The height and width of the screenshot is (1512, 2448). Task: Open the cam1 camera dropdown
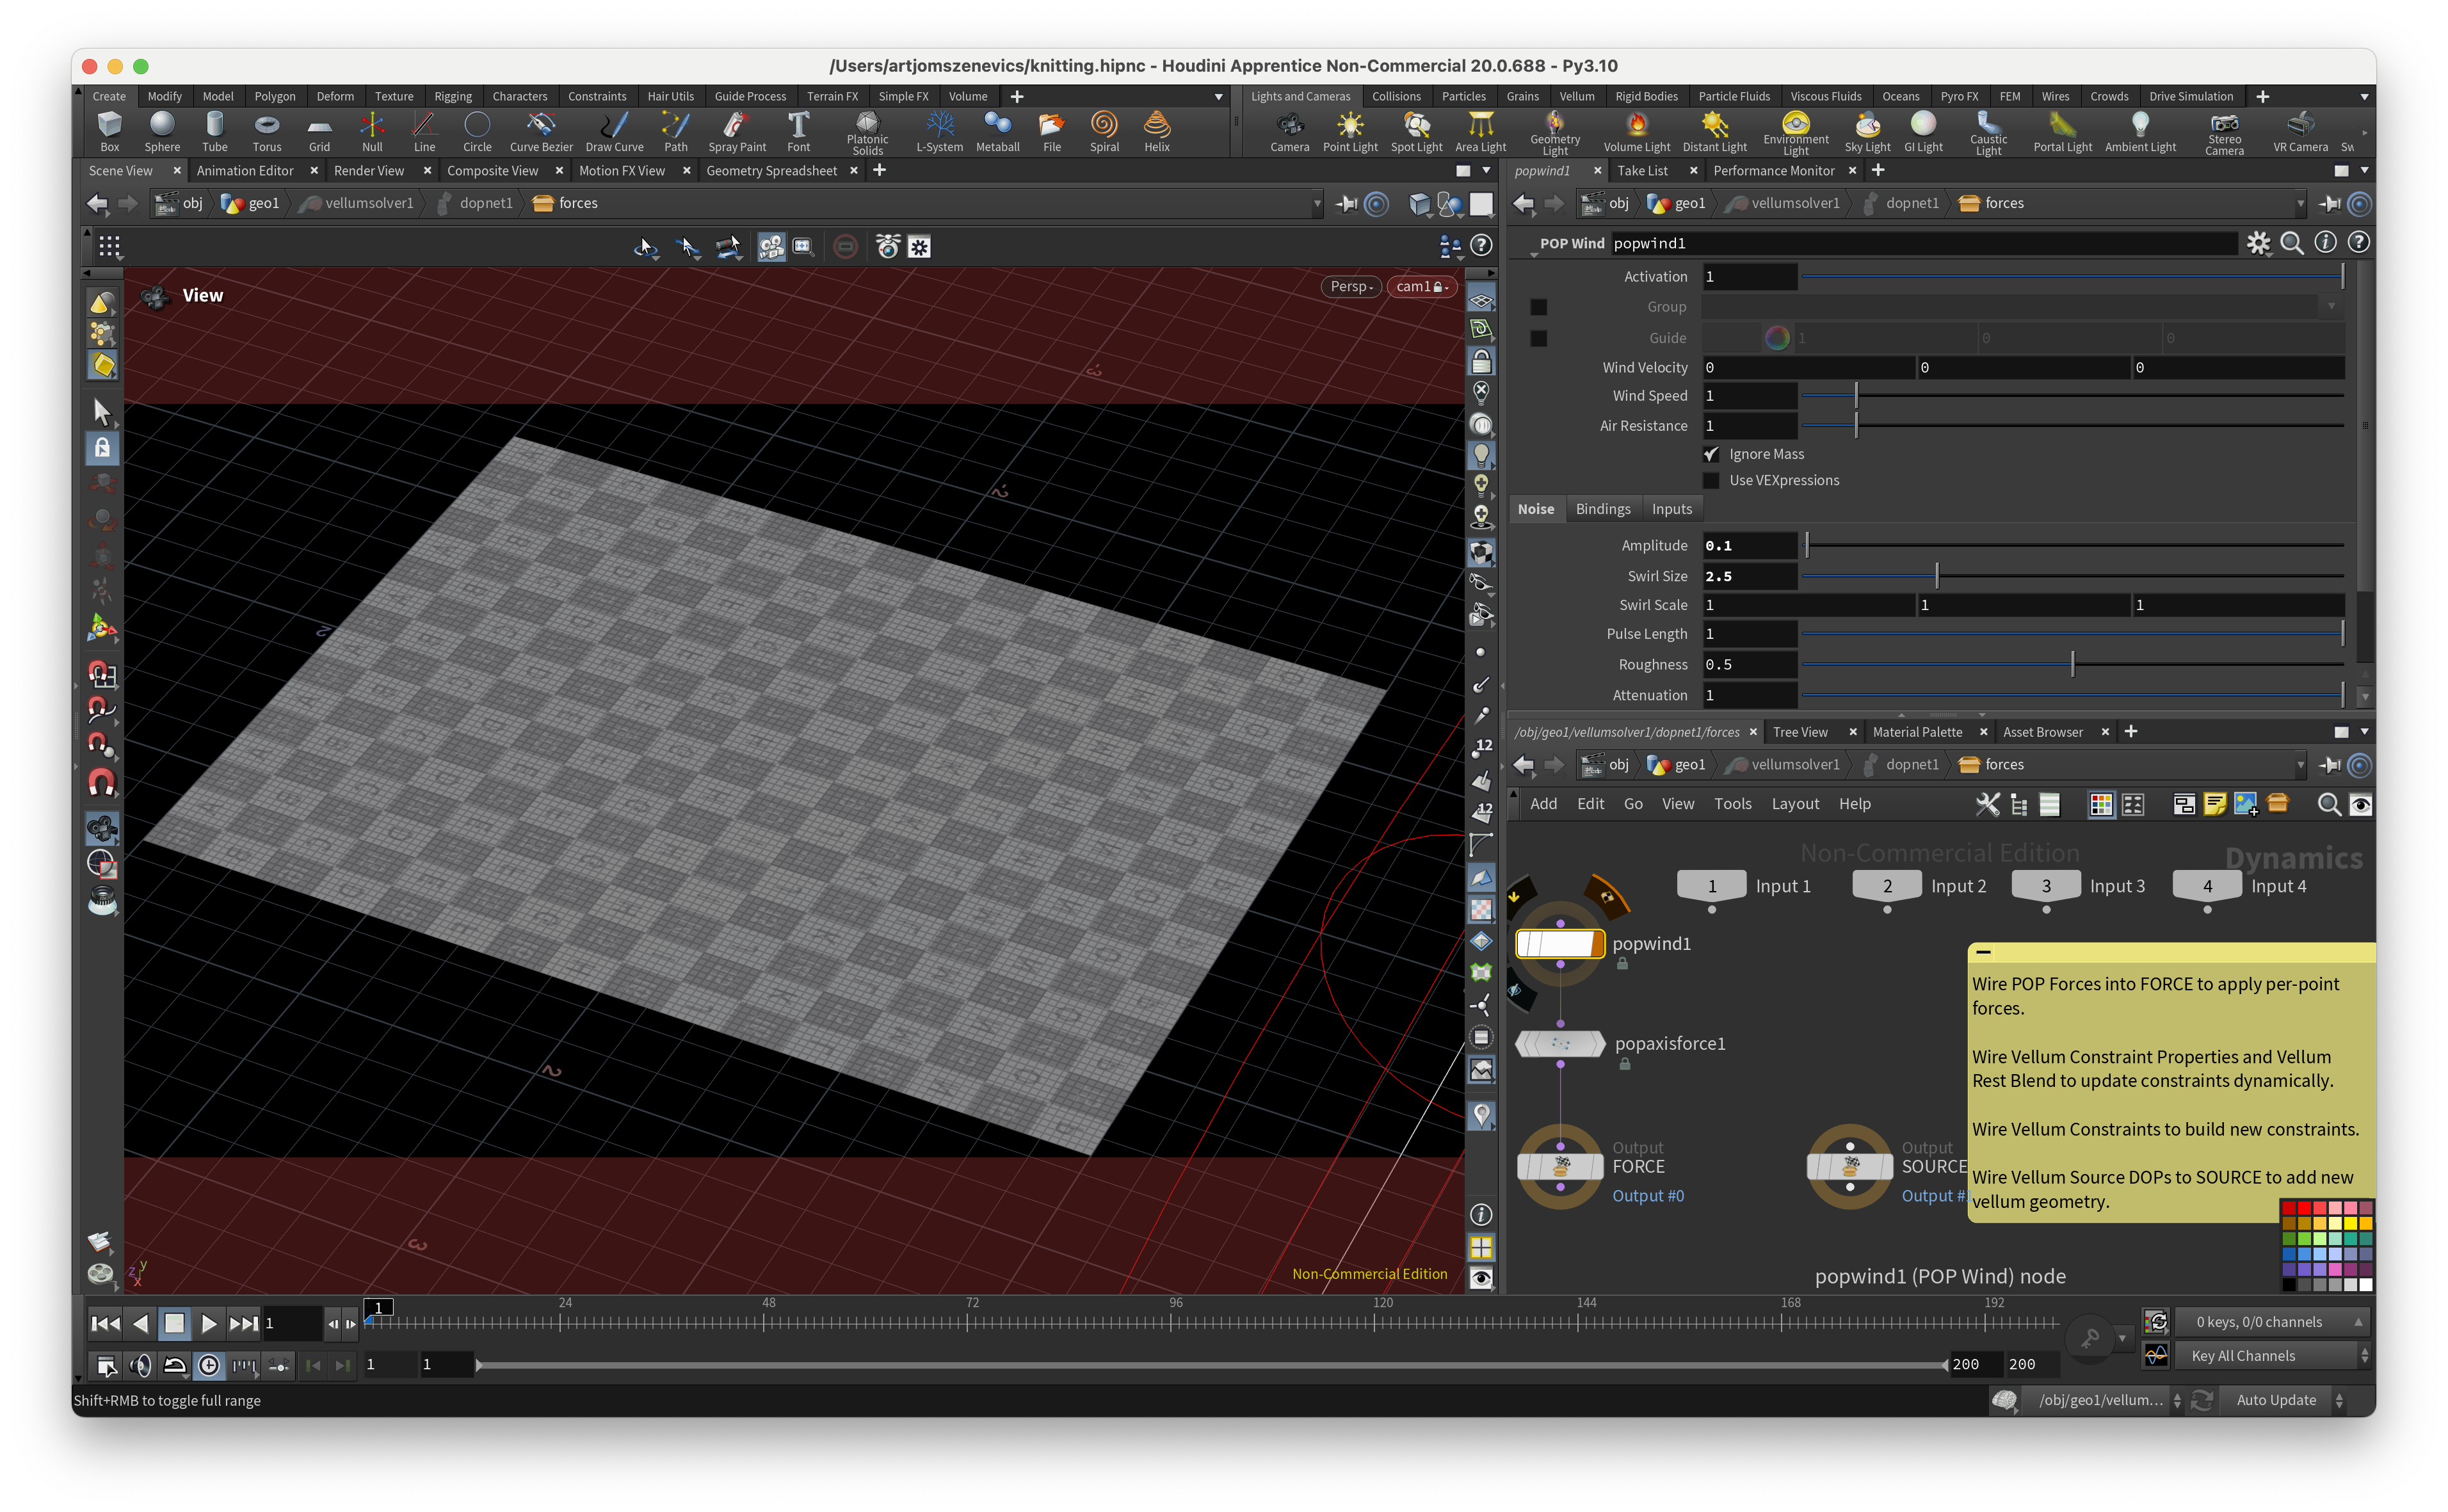(1421, 287)
